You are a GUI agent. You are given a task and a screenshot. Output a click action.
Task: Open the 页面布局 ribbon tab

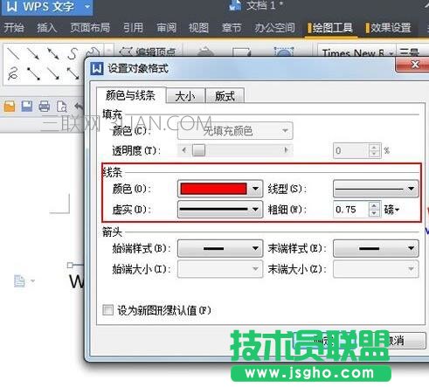(90, 28)
